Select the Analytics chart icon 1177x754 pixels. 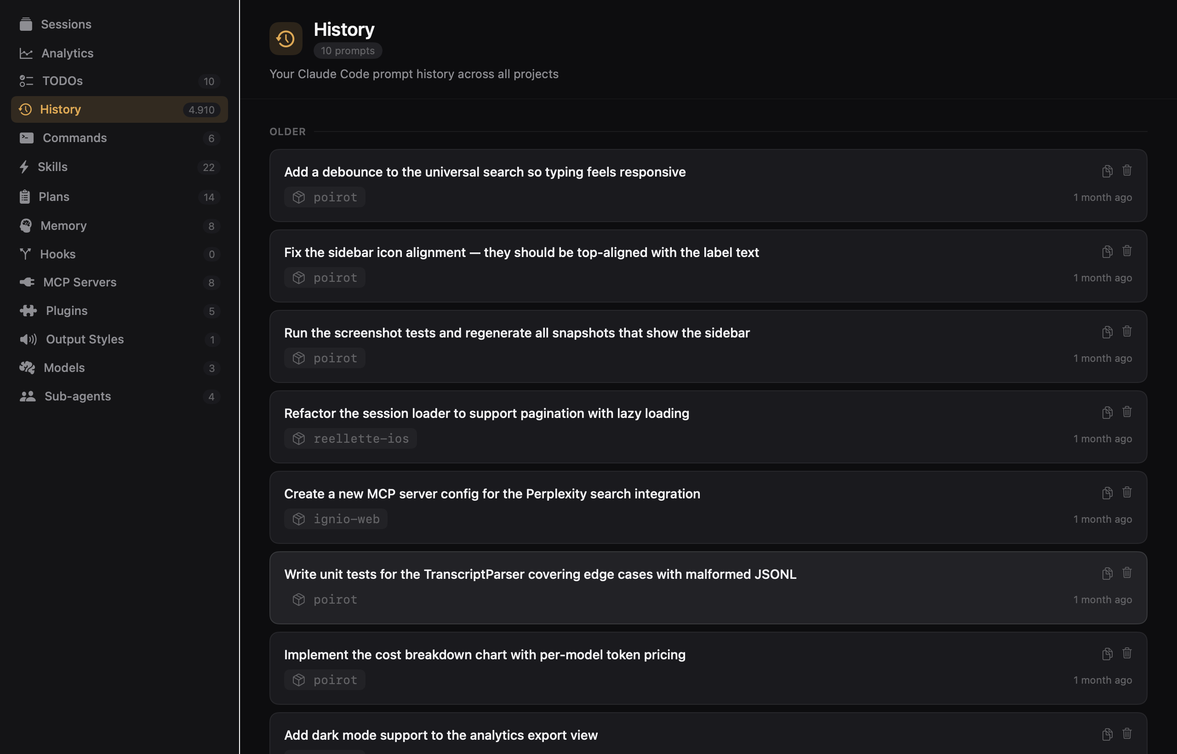coord(26,53)
